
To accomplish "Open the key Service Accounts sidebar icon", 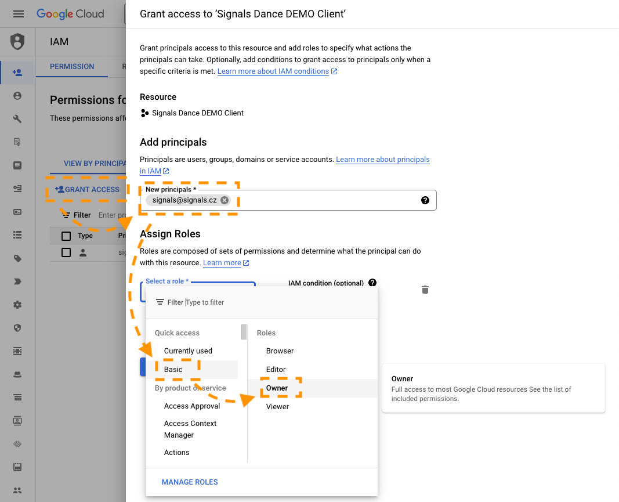I will (17, 189).
